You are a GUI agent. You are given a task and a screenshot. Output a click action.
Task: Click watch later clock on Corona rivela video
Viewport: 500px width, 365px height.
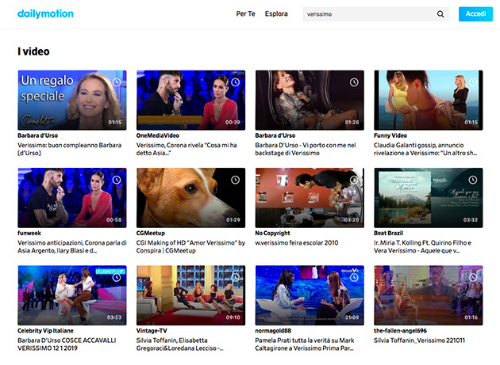(236, 82)
